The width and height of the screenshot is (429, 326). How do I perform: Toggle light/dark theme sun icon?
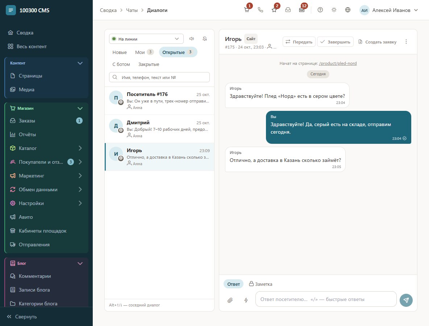(334, 10)
